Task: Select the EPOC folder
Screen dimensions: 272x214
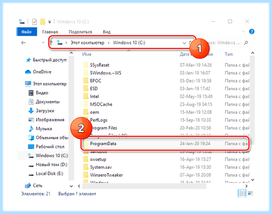Action: [96, 81]
